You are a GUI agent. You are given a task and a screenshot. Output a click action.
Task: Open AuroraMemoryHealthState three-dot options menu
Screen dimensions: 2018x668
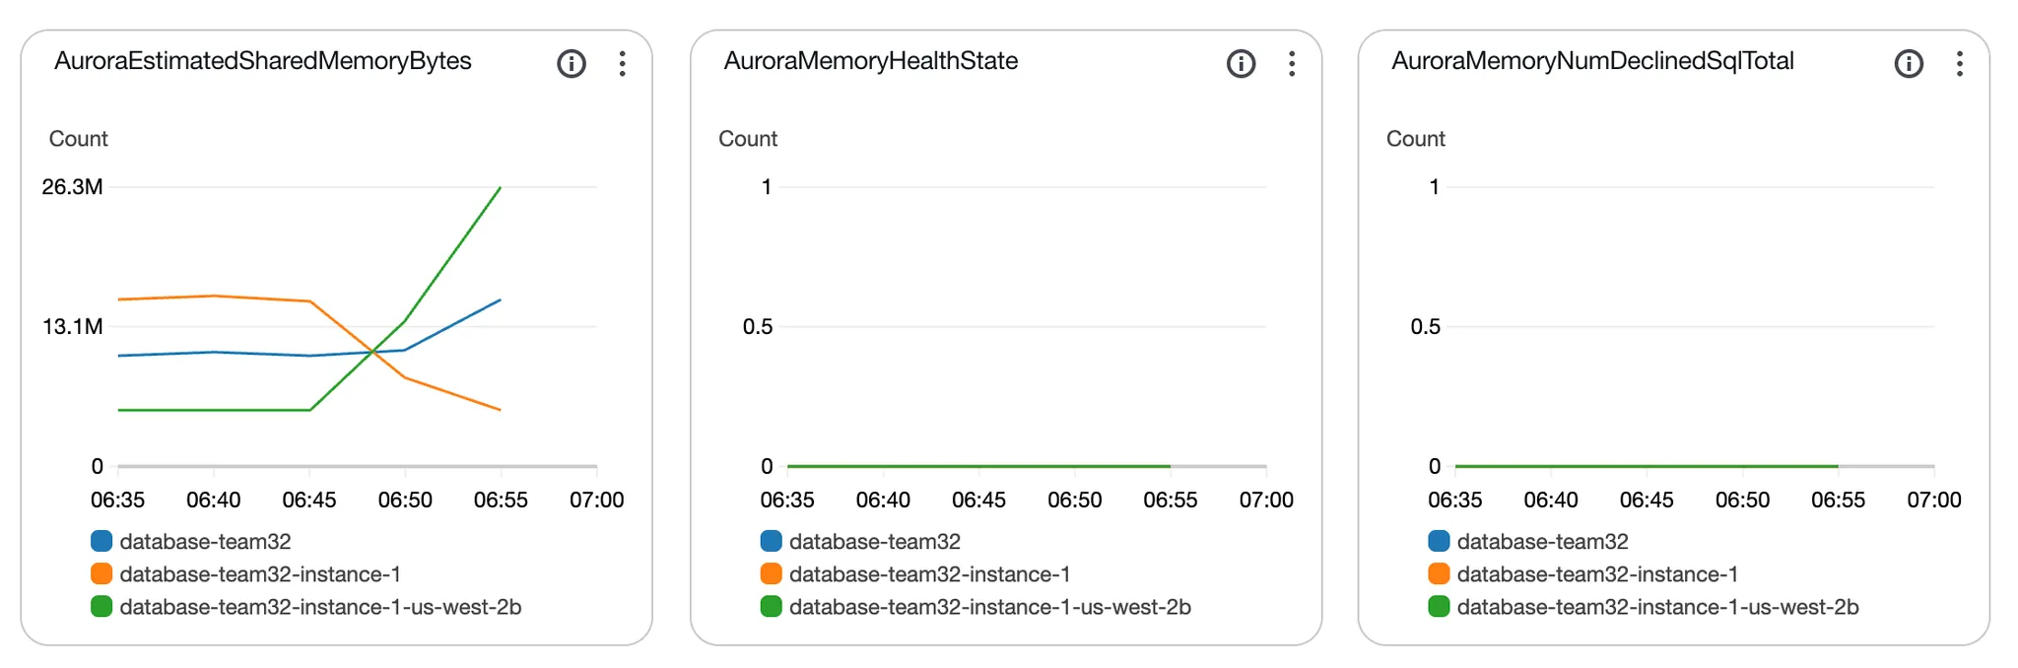tap(1291, 64)
